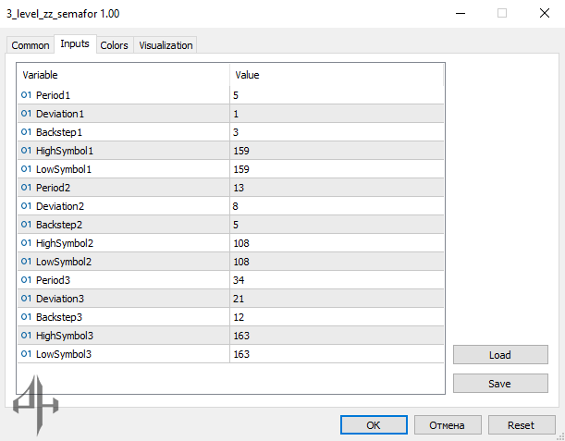Select the icon beside Backstep2 variable
The width and height of the screenshot is (565, 441).
(26, 225)
